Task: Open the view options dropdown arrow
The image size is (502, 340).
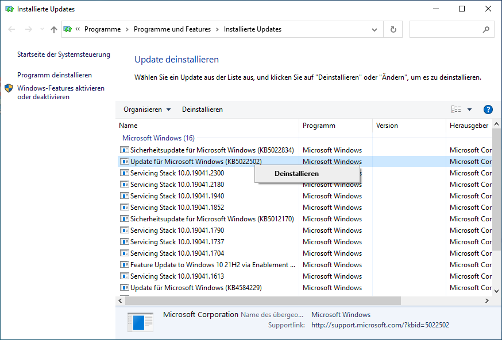Action: coord(469,110)
